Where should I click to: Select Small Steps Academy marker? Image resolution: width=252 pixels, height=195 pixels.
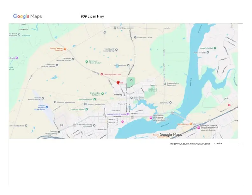tap(115, 28)
